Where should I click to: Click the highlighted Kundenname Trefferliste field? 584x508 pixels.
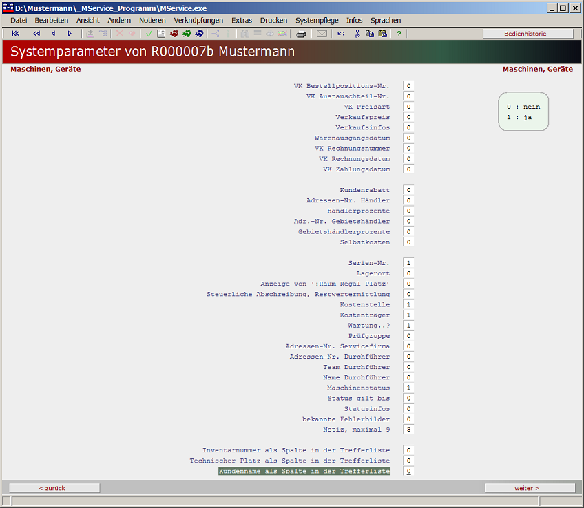click(x=408, y=471)
